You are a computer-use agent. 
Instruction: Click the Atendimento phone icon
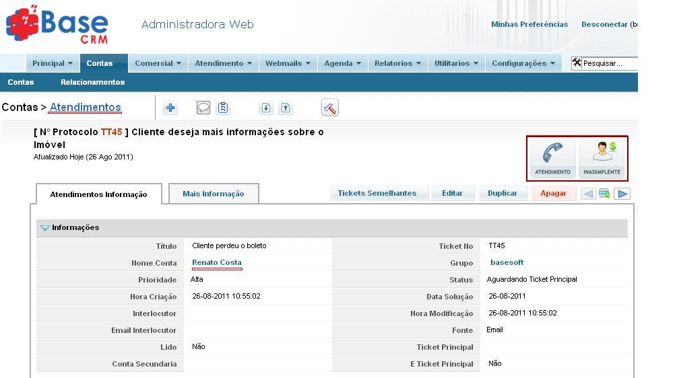tap(552, 158)
